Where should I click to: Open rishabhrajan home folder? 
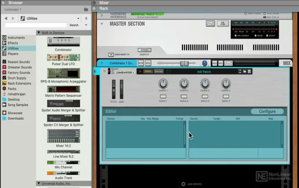point(16,94)
